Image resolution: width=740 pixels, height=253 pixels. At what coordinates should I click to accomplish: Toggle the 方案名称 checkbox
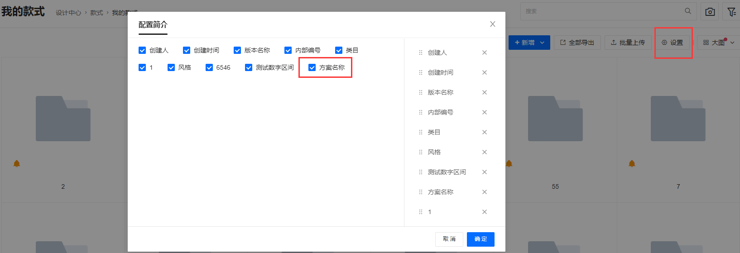point(312,67)
